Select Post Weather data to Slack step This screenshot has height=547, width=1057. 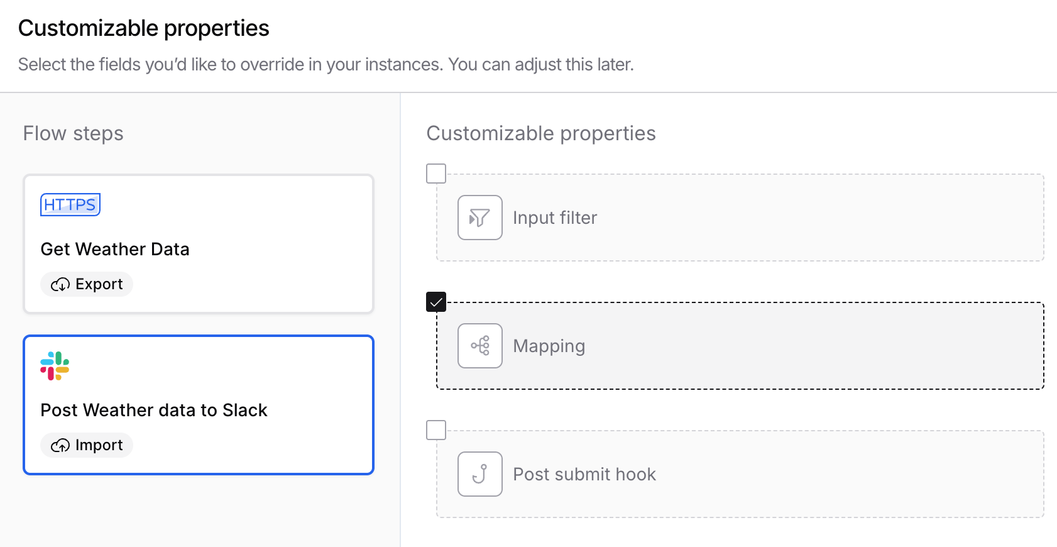[199, 405]
